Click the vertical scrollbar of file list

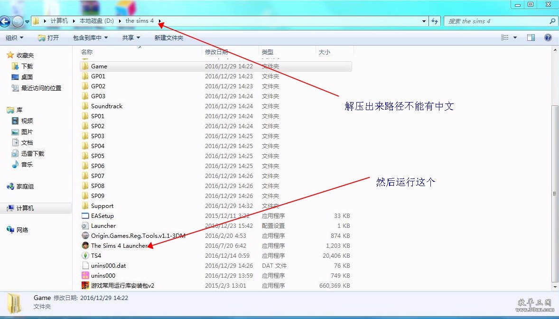(x=555, y=193)
